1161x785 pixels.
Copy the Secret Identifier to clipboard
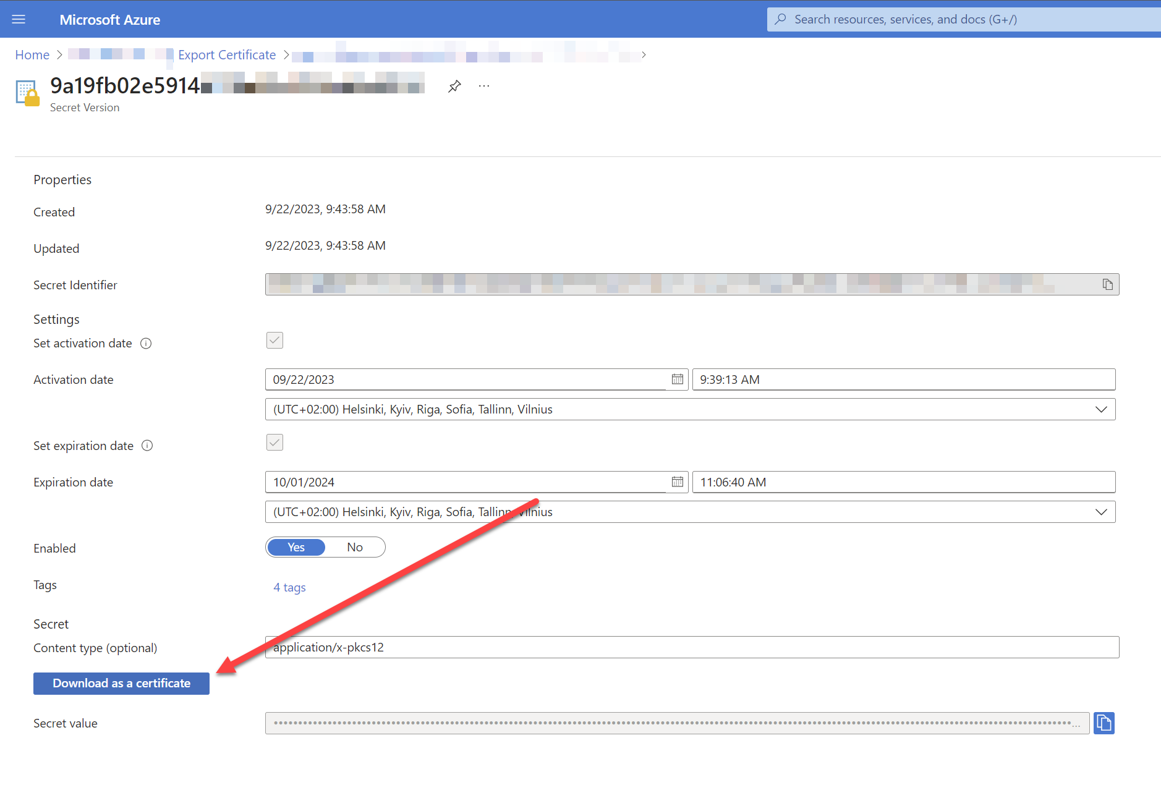[1107, 284]
